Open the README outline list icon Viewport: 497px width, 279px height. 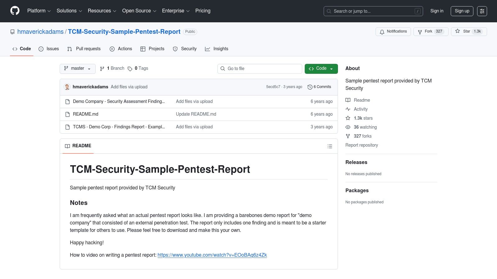tap(330, 146)
